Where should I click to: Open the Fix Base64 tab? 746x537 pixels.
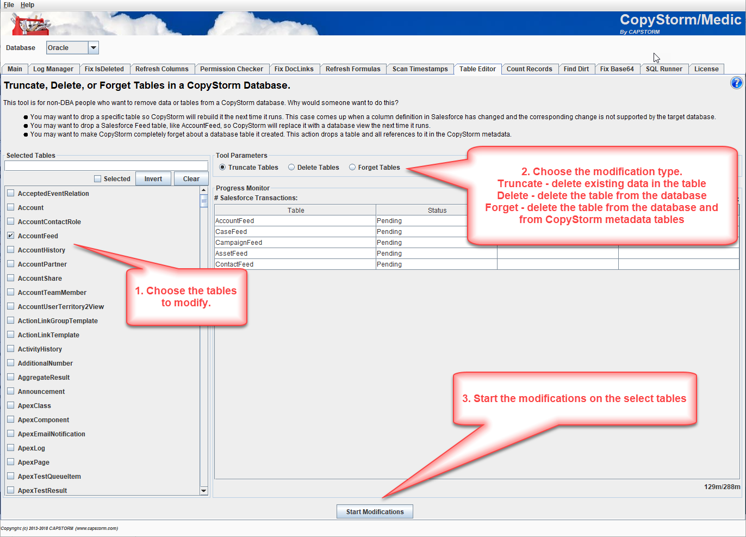click(x=617, y=69)
